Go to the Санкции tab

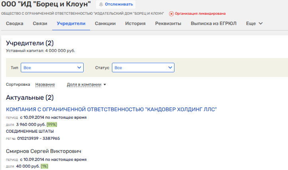coord(105,23)
